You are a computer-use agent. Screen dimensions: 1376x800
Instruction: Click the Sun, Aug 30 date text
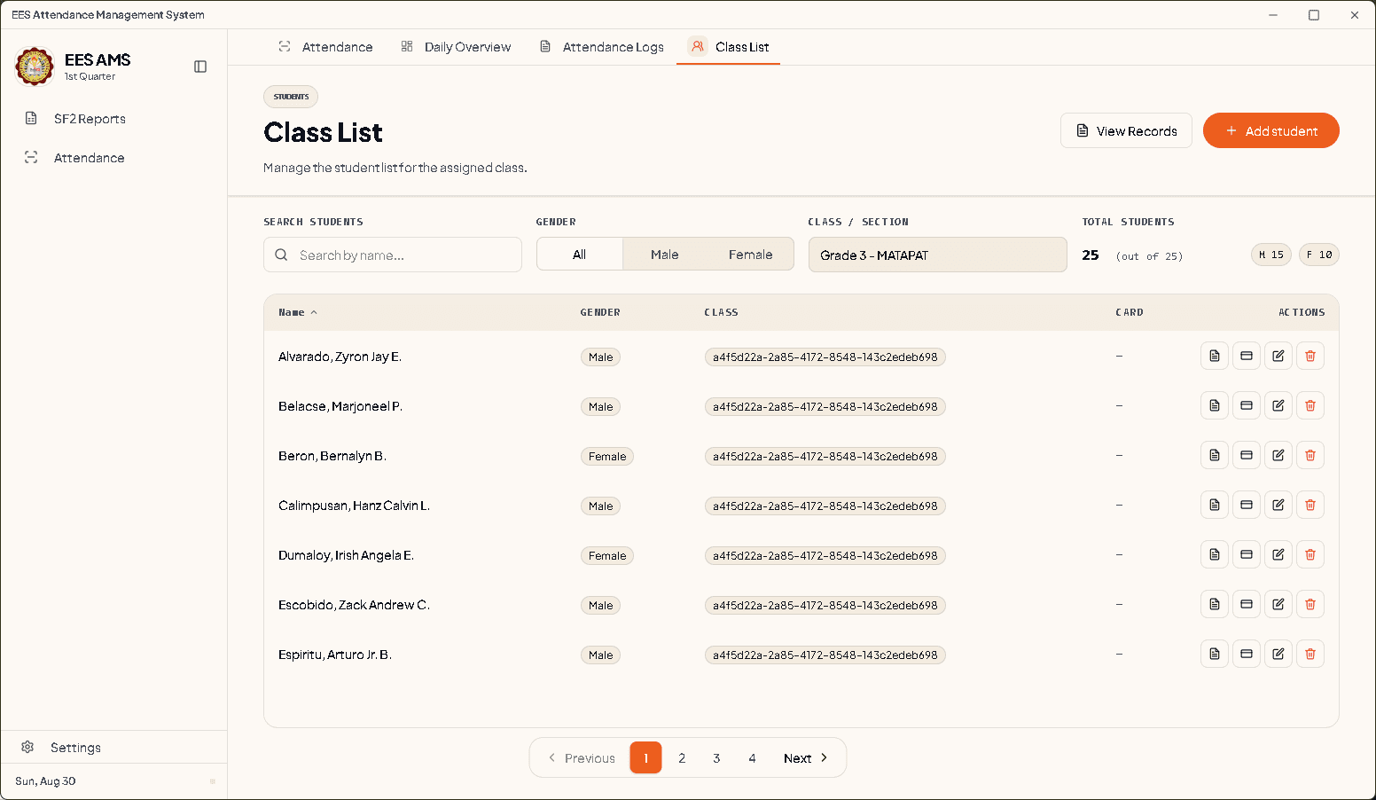[x=45, y=781]
